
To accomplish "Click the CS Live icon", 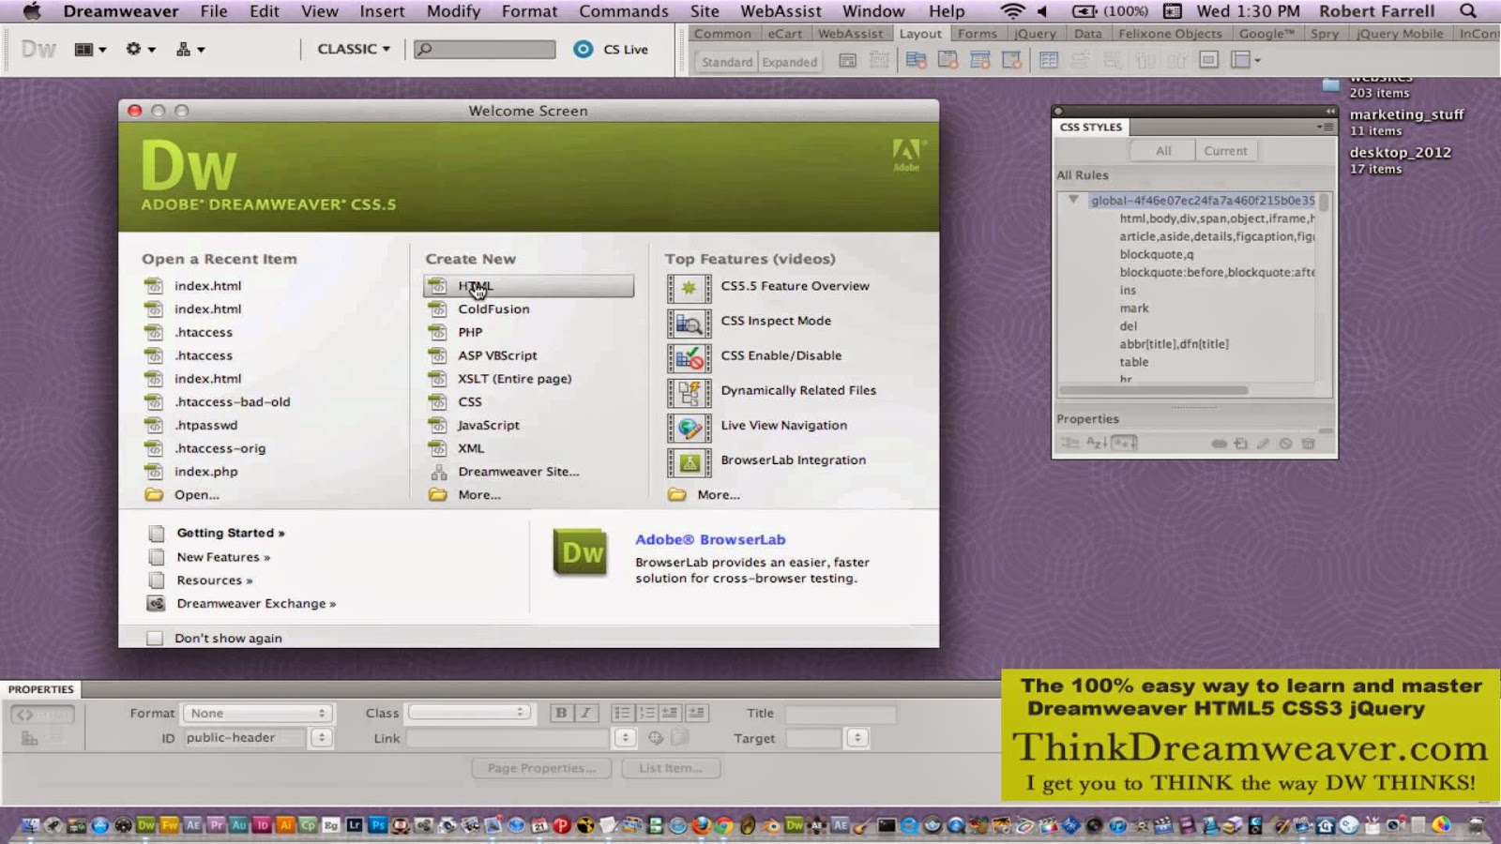I will pos(584,49).
